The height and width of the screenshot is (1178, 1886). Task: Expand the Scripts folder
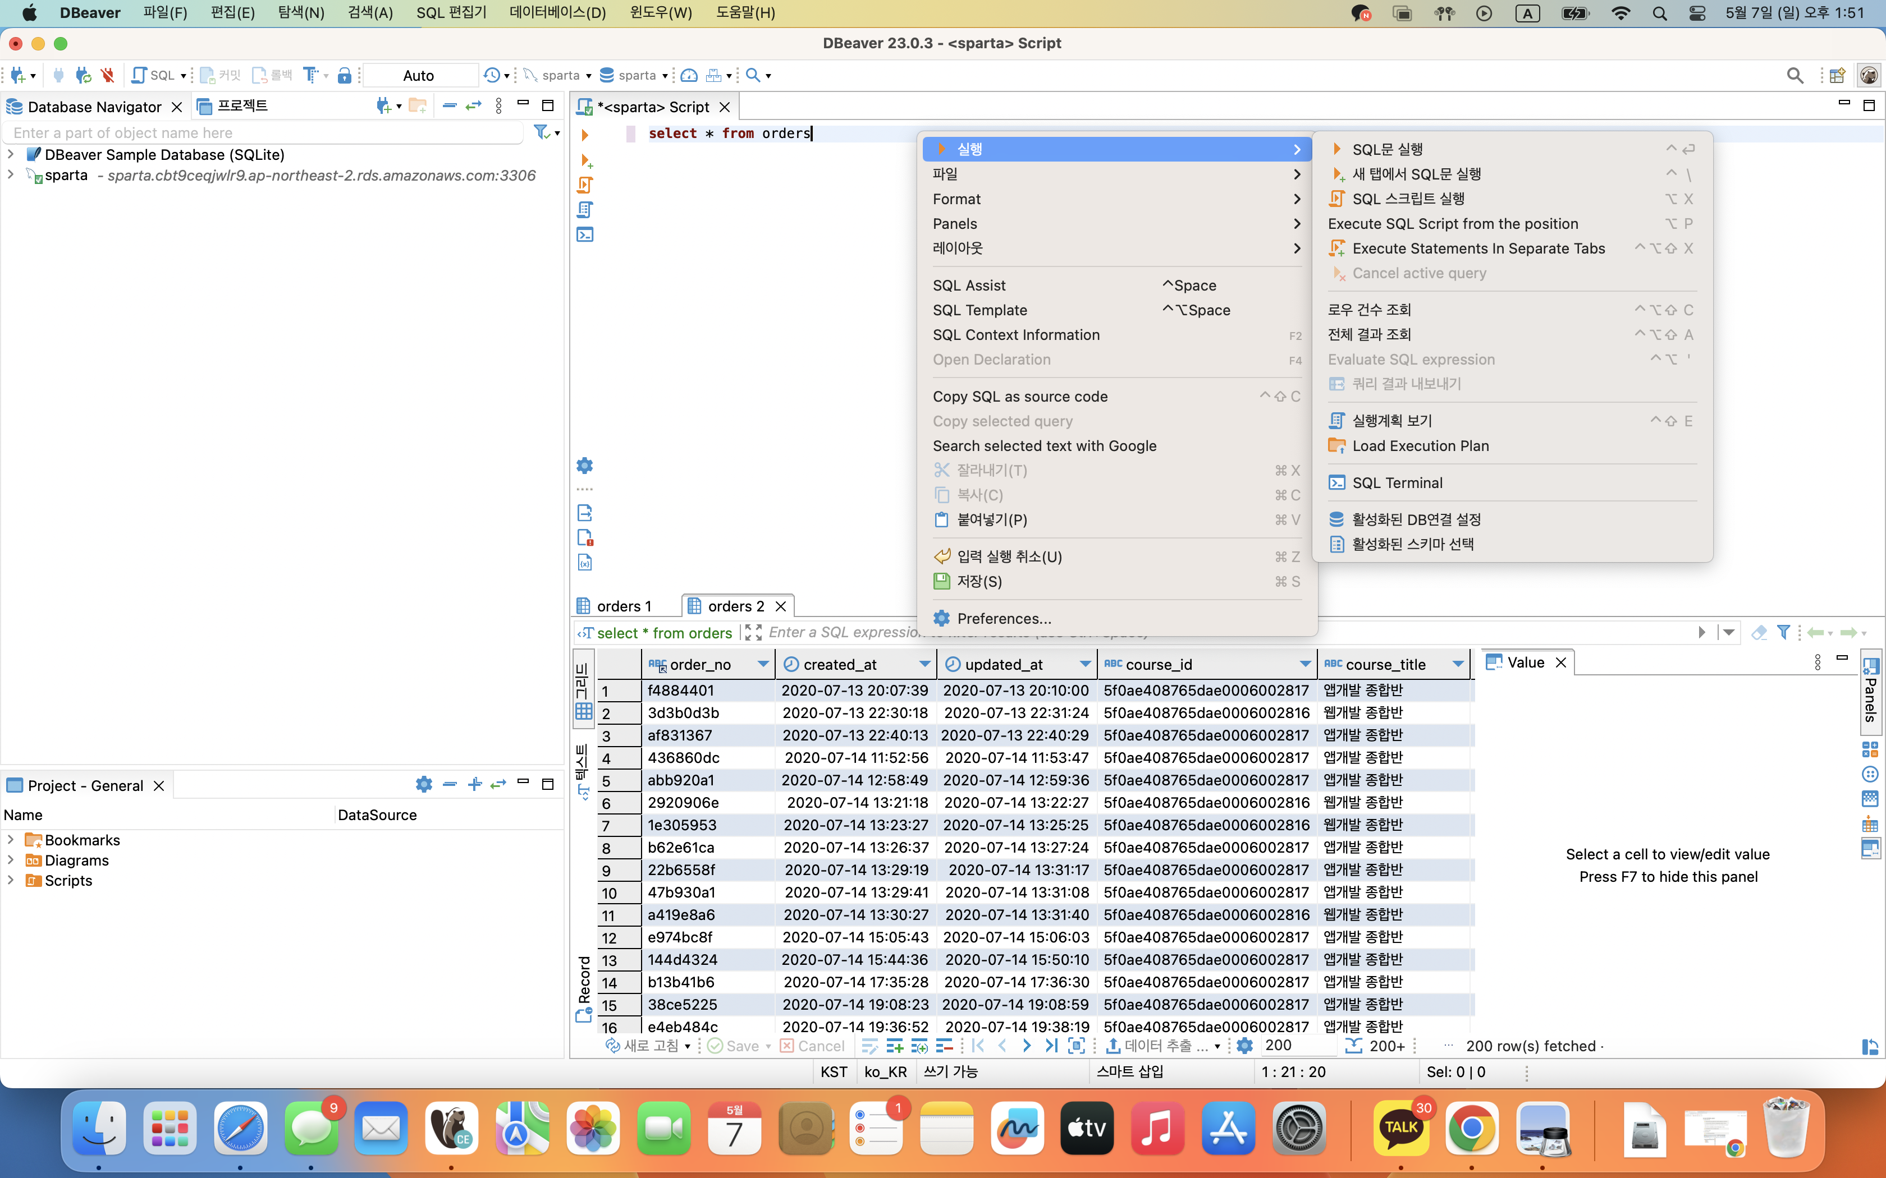[11, 880]
